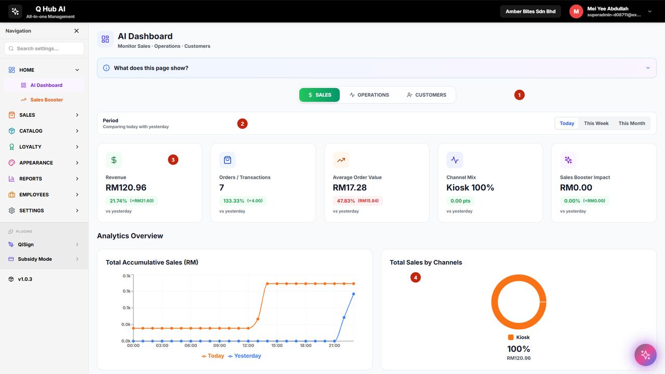Click the Channel Mix pulse icon
This screenshot has width=665, height=374.
point(455,160)
